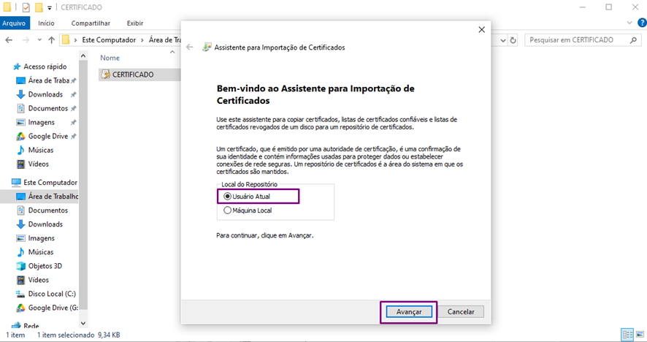Open the Arquivo menu

click(14, 23)
